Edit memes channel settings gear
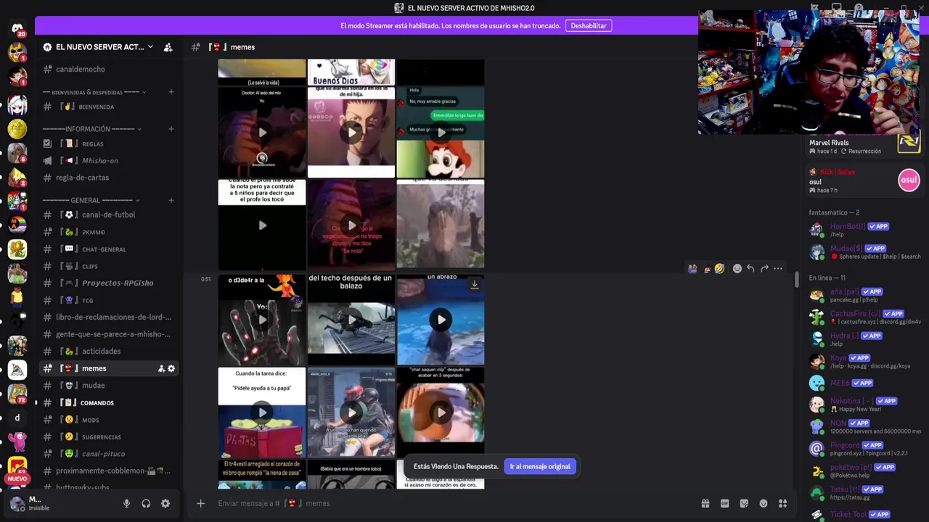 (171, 368)
